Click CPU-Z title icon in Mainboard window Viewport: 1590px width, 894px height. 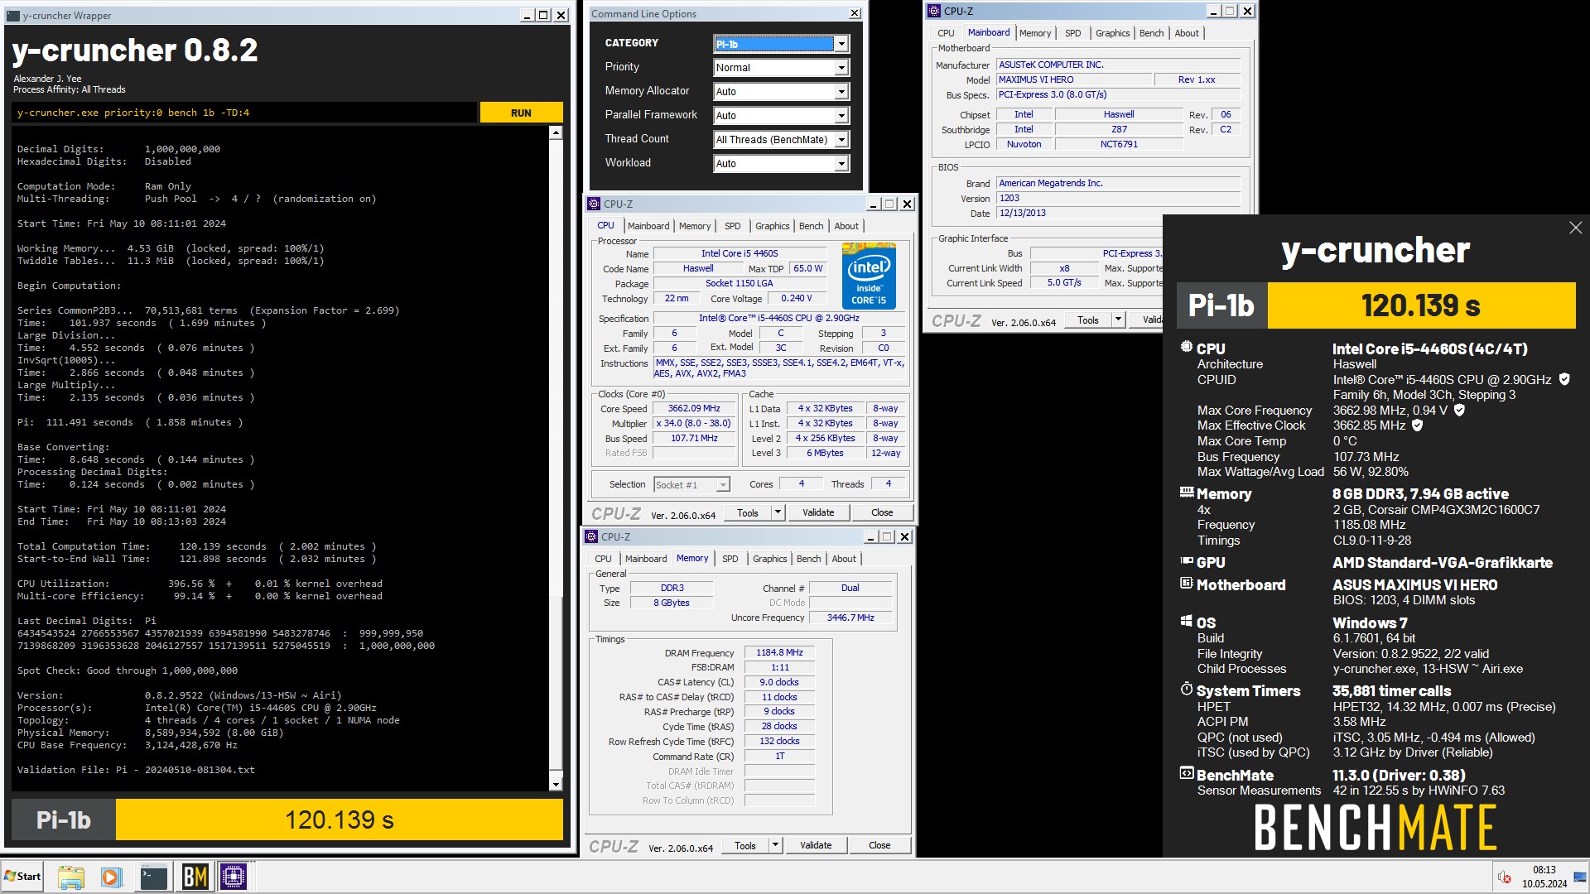click(x=934, y=11)
